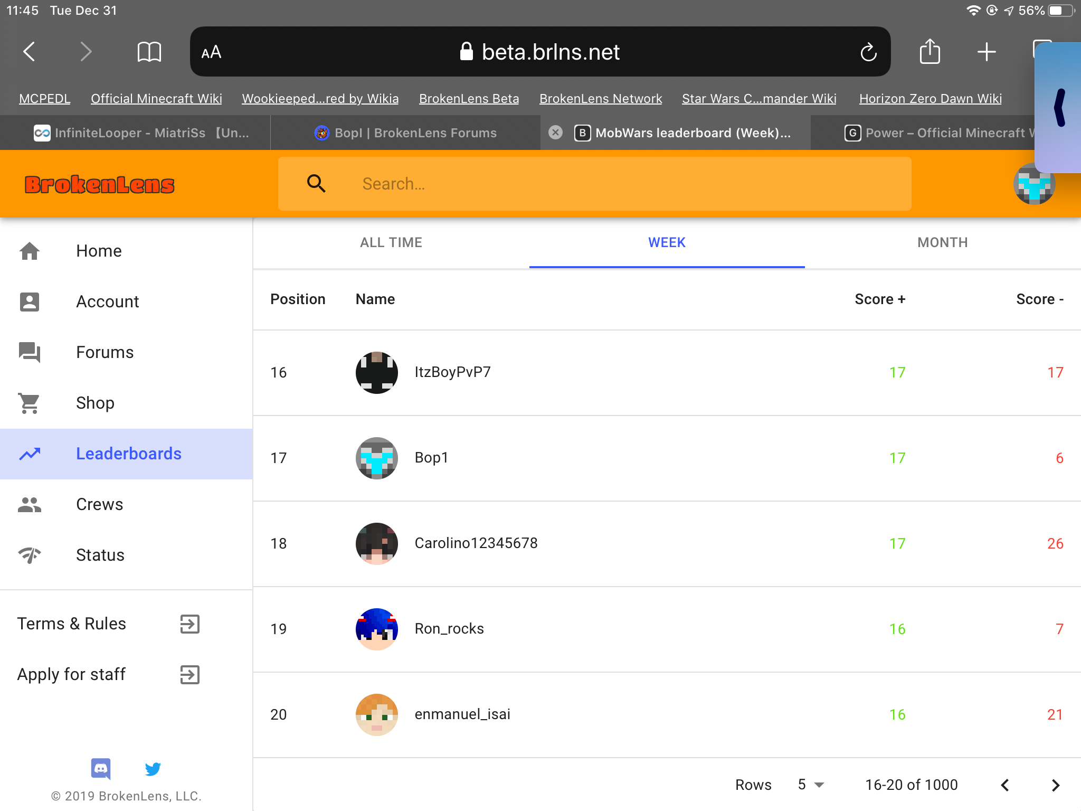This screenshot has height=811, width=1081.
Task: Close the MobWars leaderboard browser tab
Action: (x=555, y=133)
